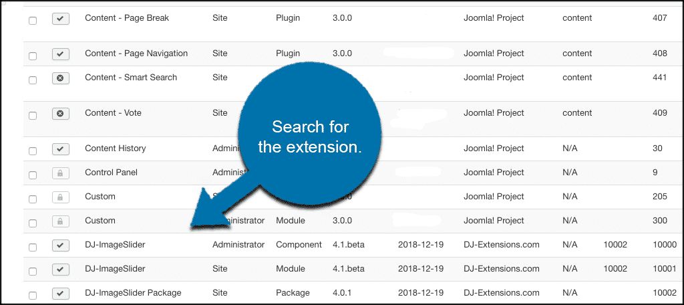Click "Joomla! Project" author in Content History row
The image size is (684, 305).
494,148
